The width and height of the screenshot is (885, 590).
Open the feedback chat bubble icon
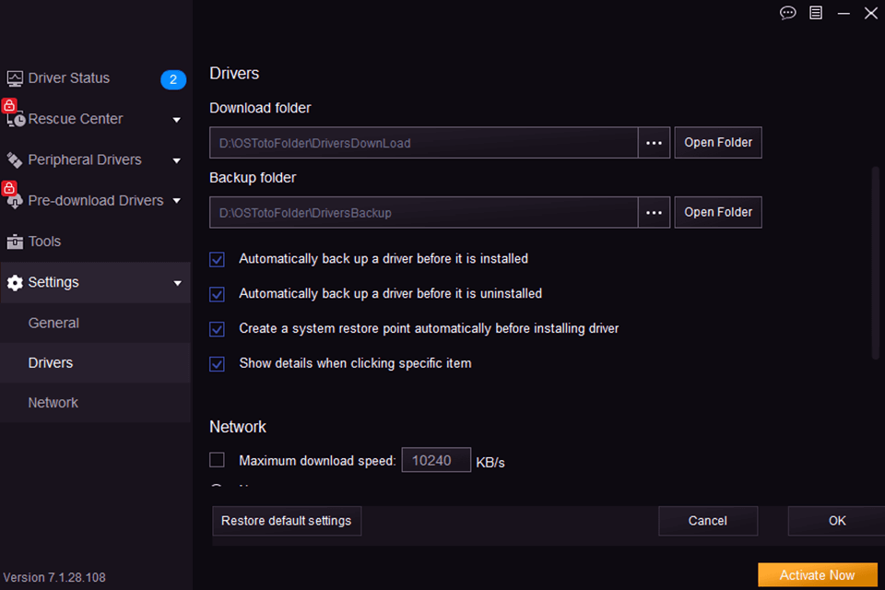[787, 13]
